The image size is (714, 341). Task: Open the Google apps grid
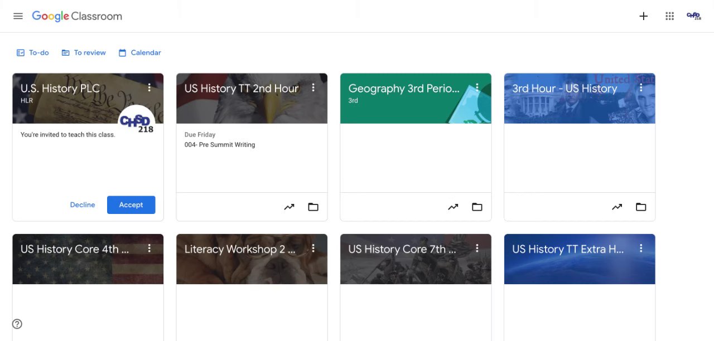[670, 16]
